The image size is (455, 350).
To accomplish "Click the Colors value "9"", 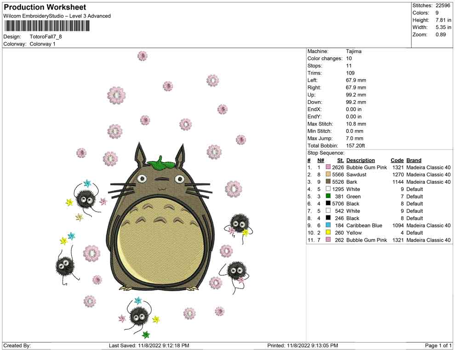I will tap(437, 13).
